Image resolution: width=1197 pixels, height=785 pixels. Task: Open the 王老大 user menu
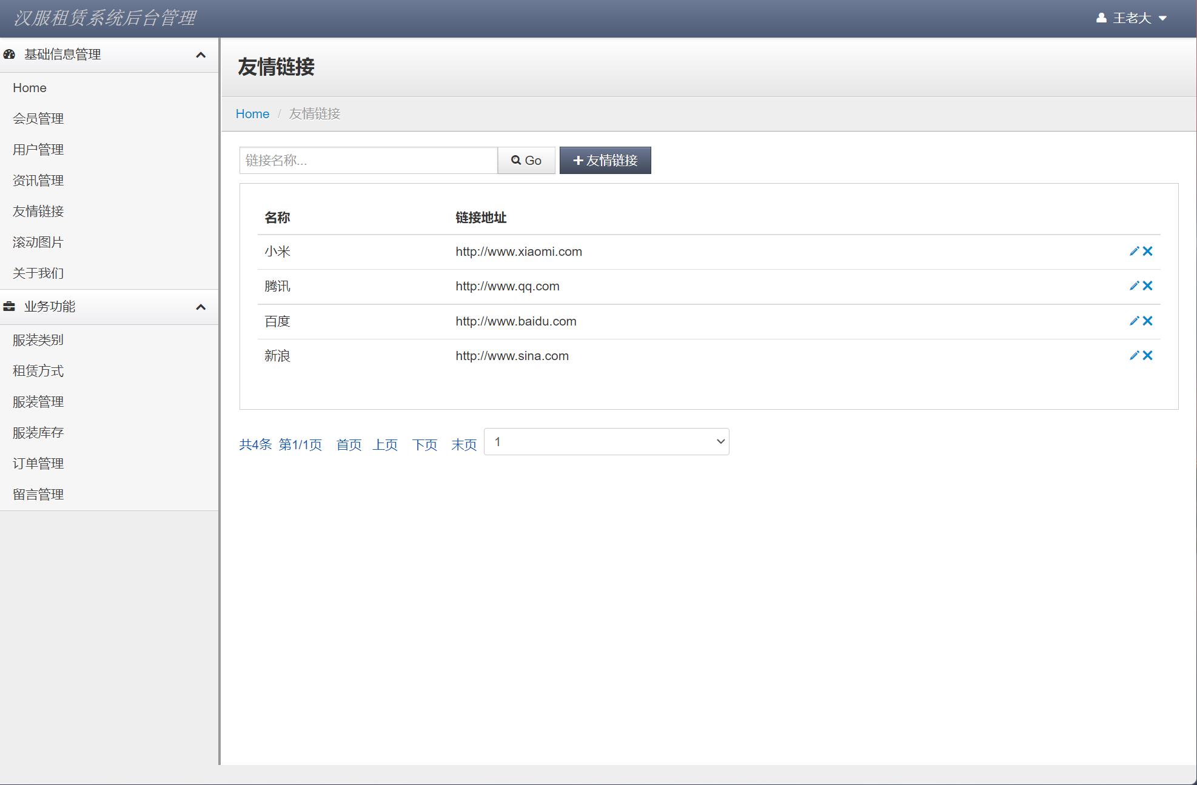tap(1132, 18)
